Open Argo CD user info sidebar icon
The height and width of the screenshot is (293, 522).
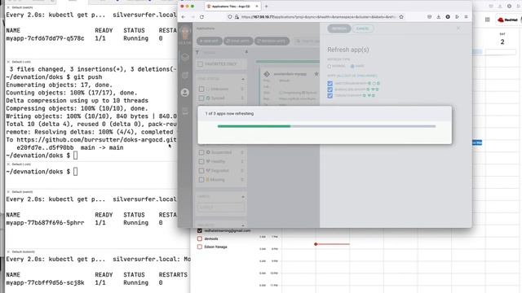(185, 93)
